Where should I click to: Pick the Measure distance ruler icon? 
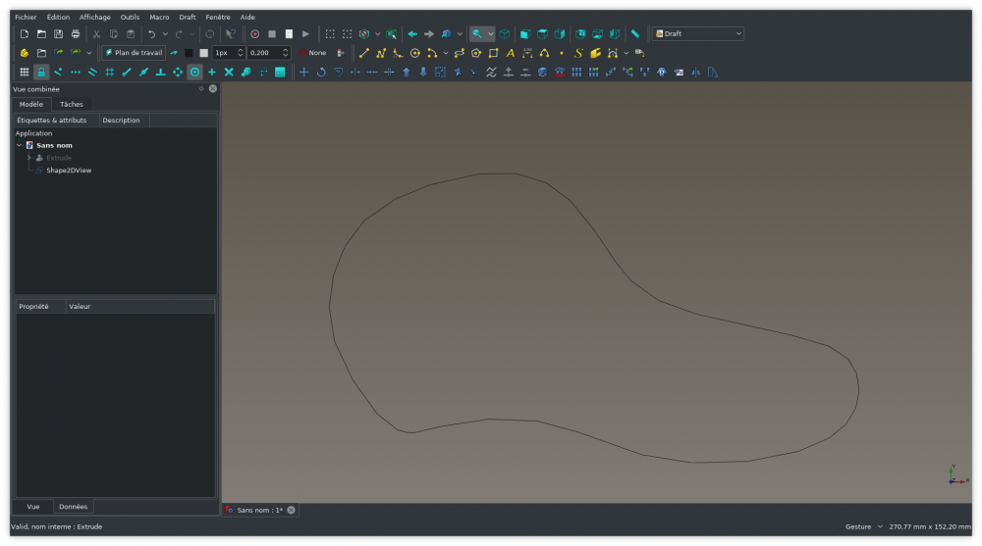pos(635,33)
